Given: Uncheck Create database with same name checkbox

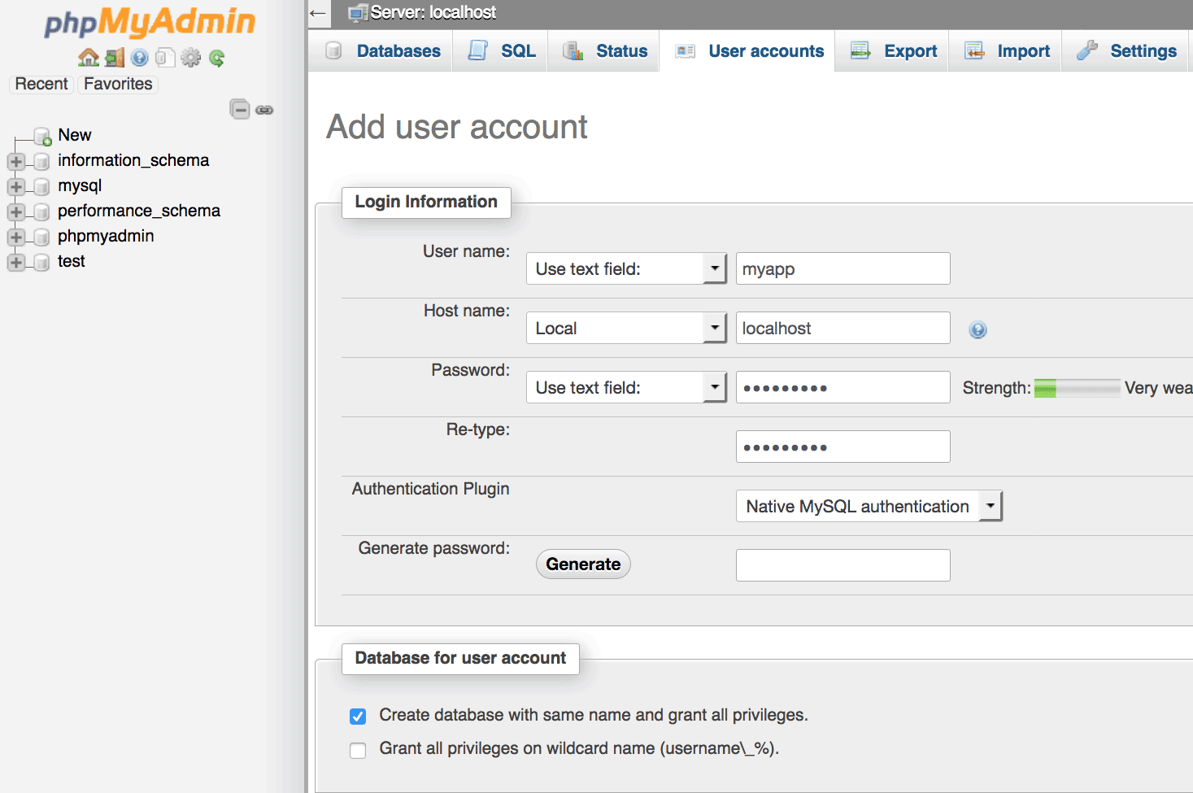Looking at the screenshot, I should click(358, 717).
